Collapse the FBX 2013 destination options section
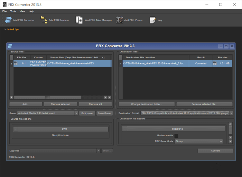 tap(125, 129)
